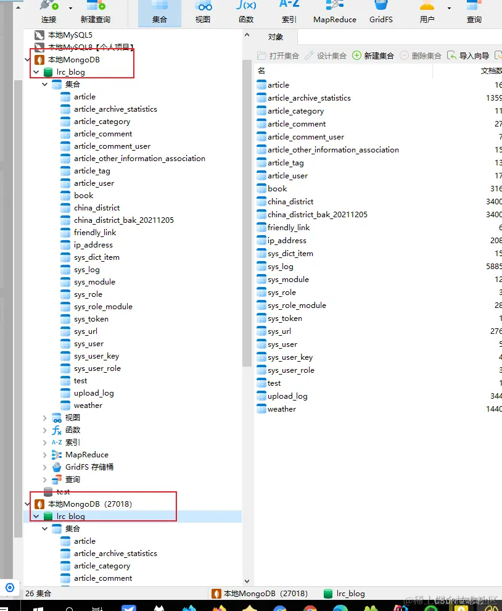Expand the GridFS 存储桶 node
Viewport: 502px width, 611px height.
click(45, 467)
